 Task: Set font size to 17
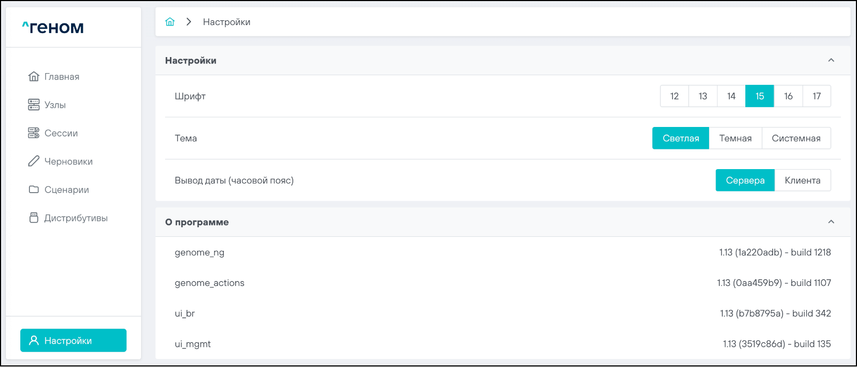[816, 96]
